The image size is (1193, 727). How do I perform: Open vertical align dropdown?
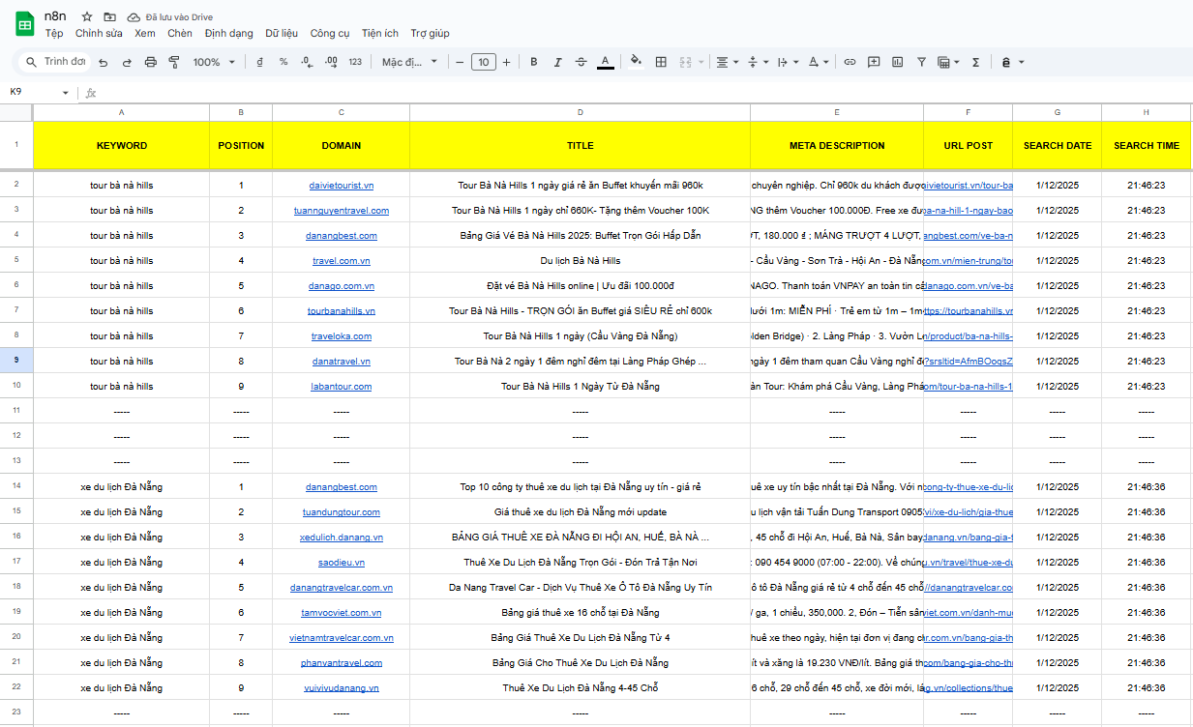758,62
